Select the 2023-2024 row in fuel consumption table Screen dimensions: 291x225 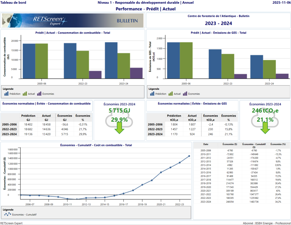coord(46,134)
